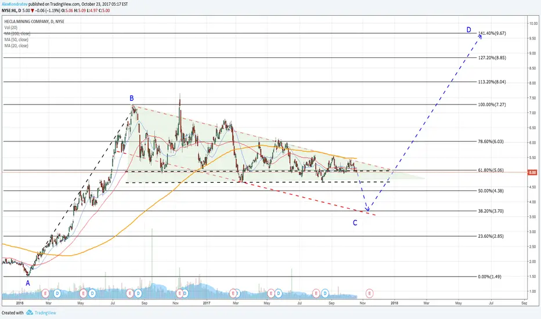This screenshot has width=541, height=319.
Task: Click the upcoming earnings marker after Nov 2017
Action: [x=370, y=293]
